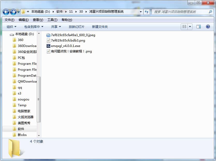Open the address bar history dropdown
Viewport: 216px width, 161px height.
click(141, 12)
